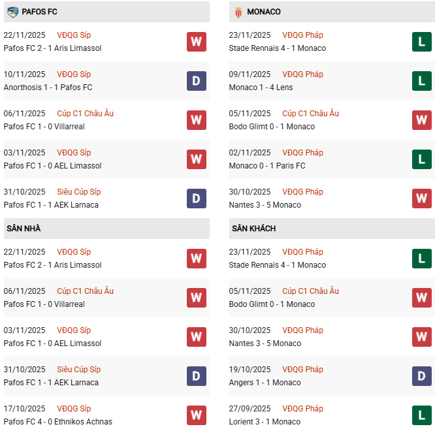Screen dimensions: 435x431
Task: Click the Monaco club crest
Action: click(237, 12)
